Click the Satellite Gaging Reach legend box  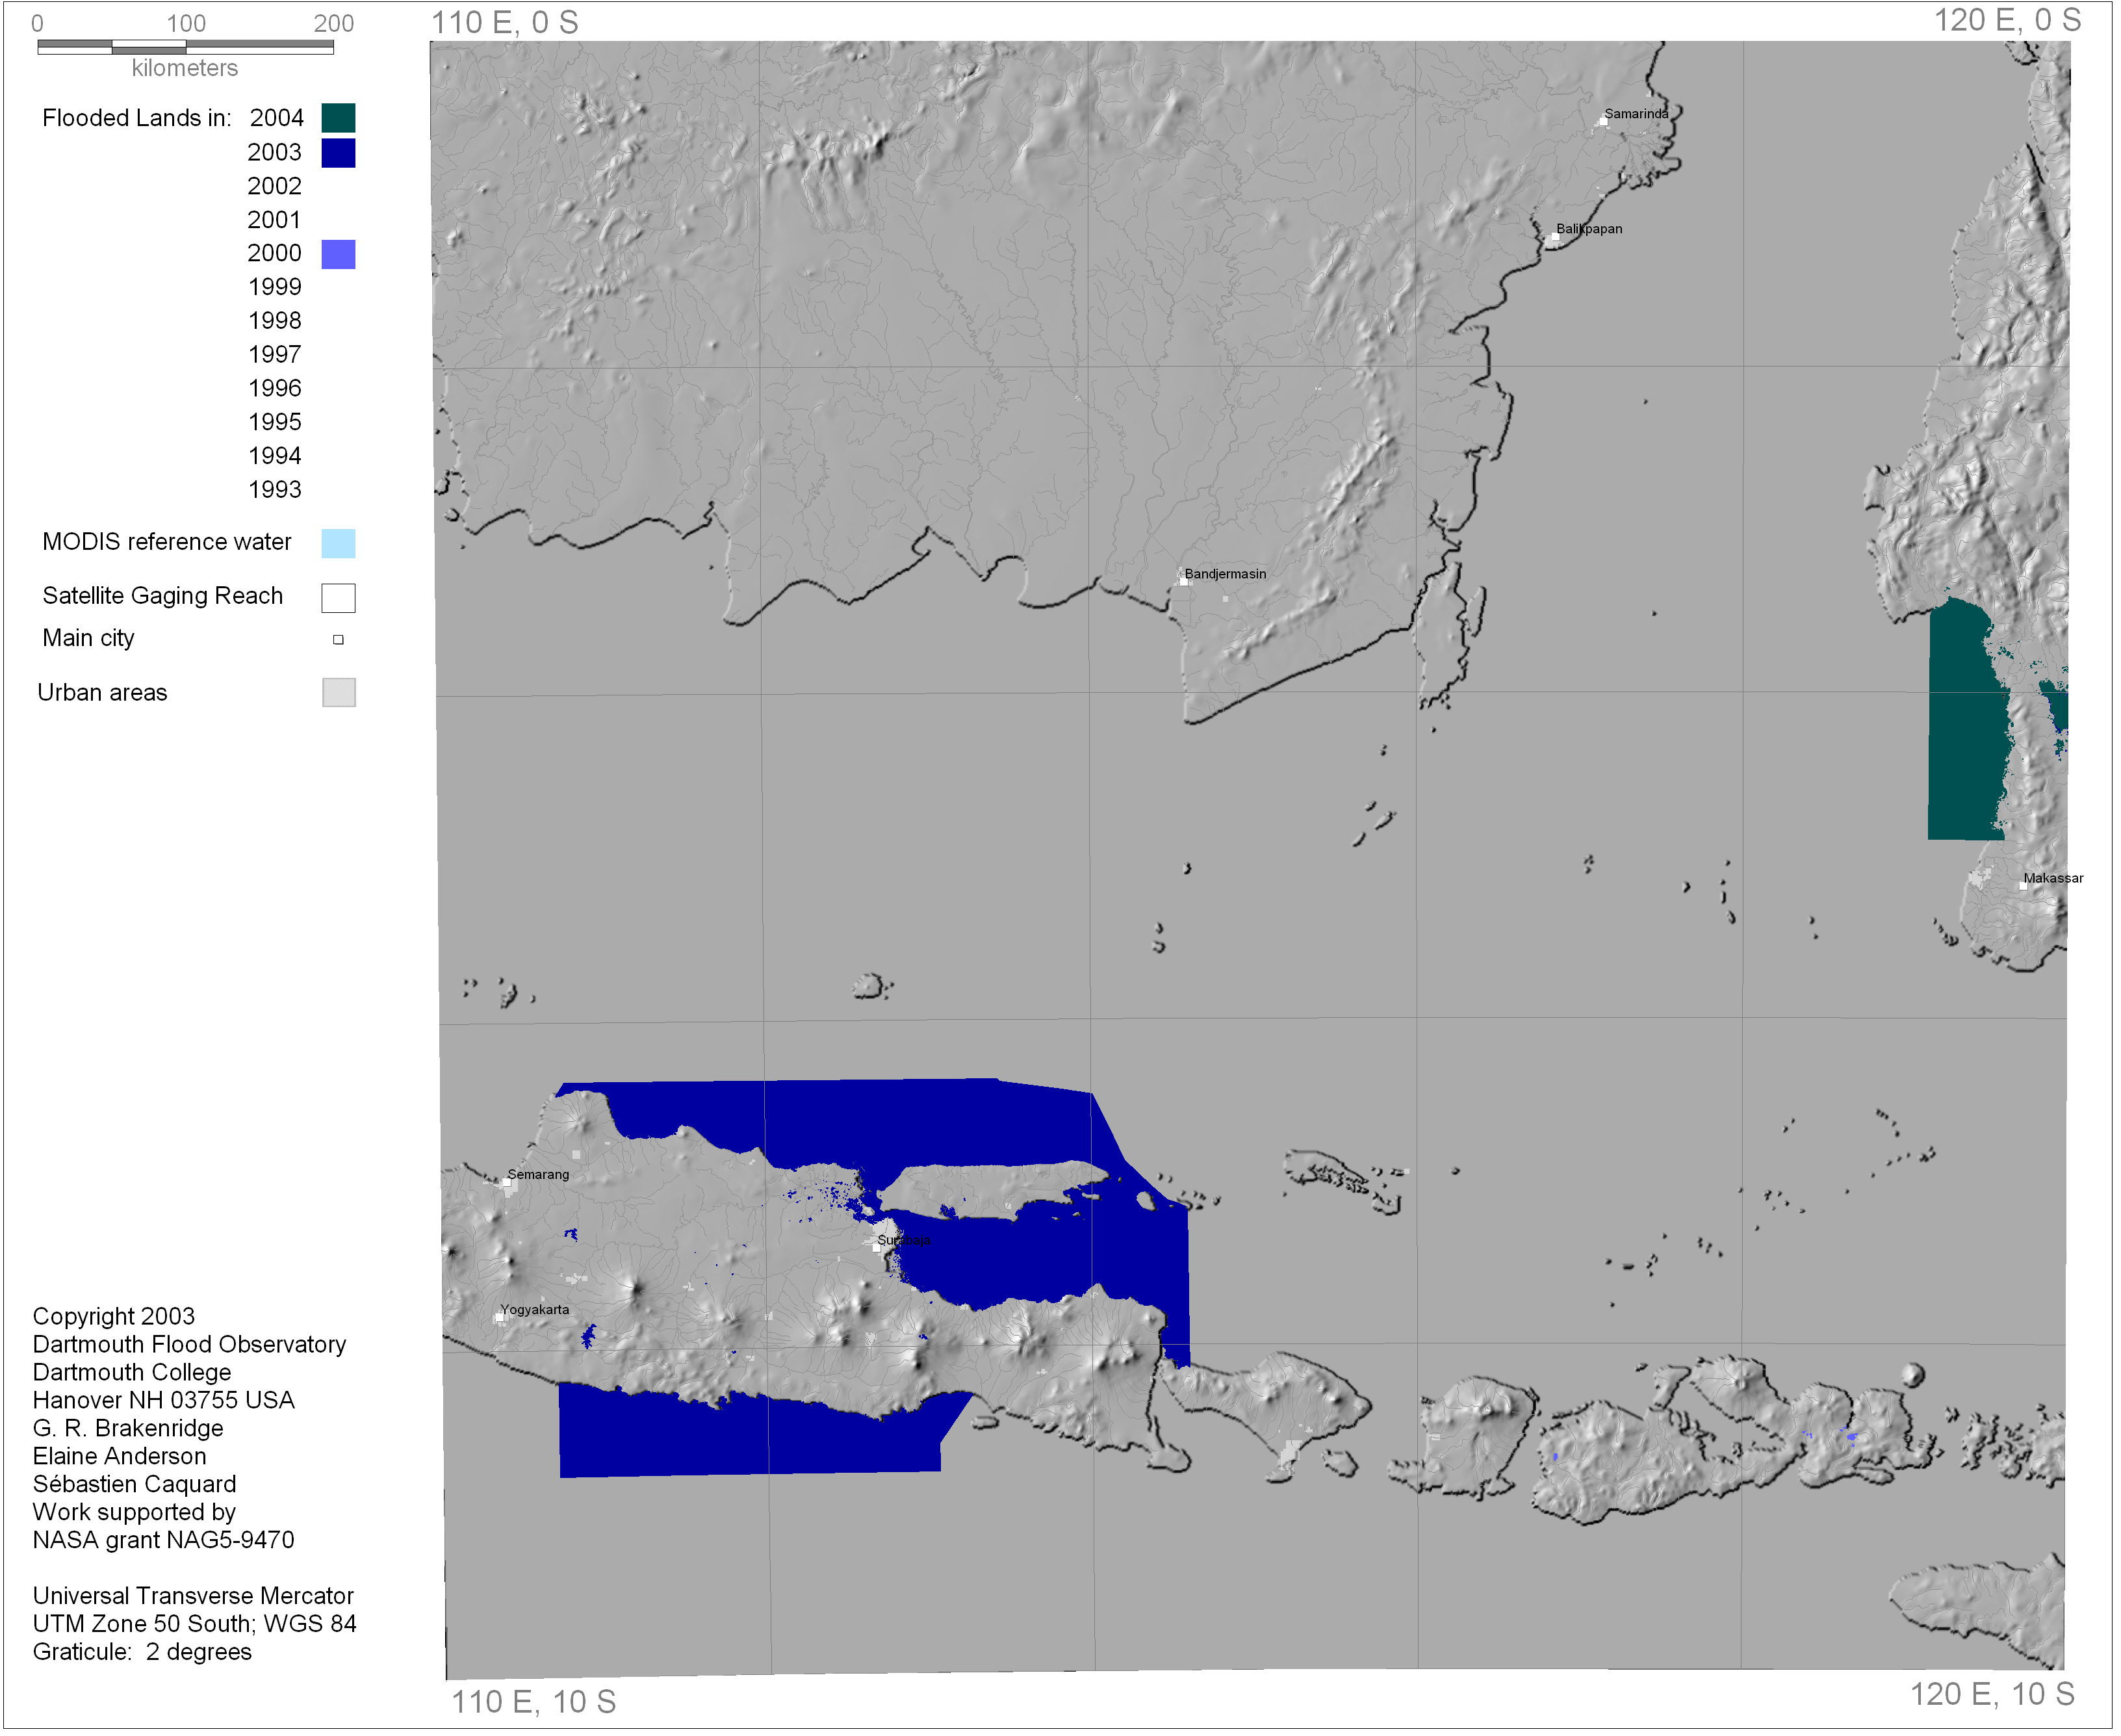coord(339,599)
